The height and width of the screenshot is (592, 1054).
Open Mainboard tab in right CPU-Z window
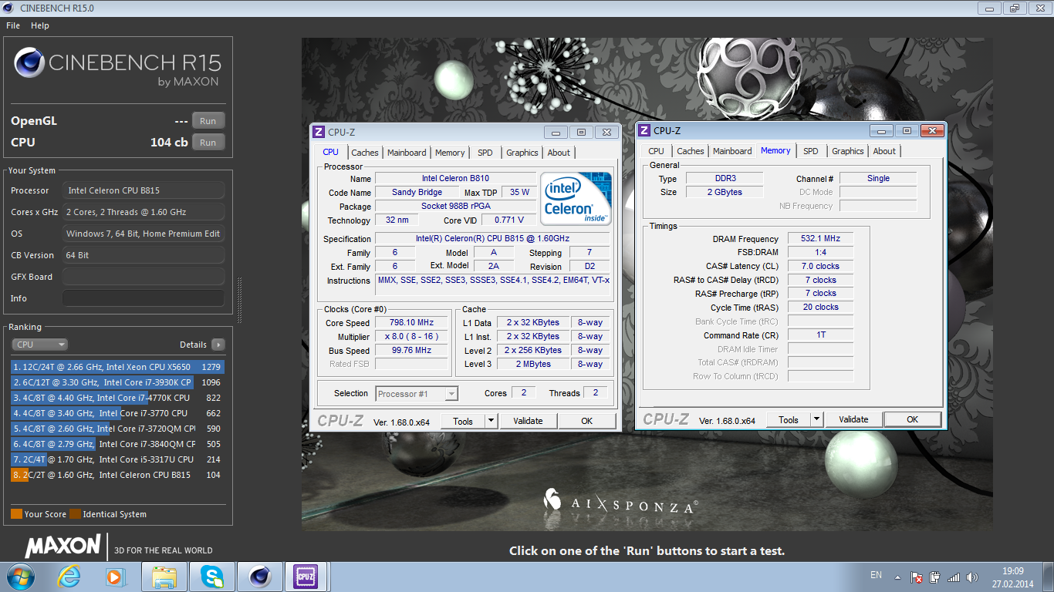732,151
